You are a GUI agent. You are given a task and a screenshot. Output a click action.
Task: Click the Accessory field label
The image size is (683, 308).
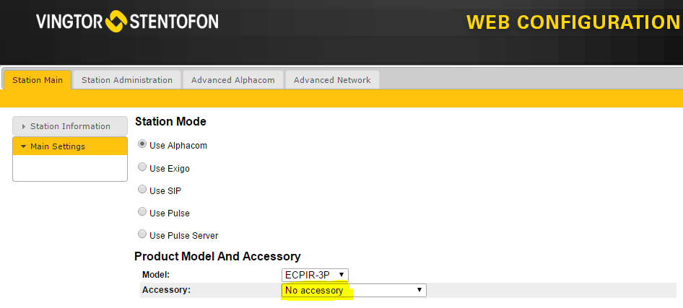pyautogui.click(x=165, y=290)
